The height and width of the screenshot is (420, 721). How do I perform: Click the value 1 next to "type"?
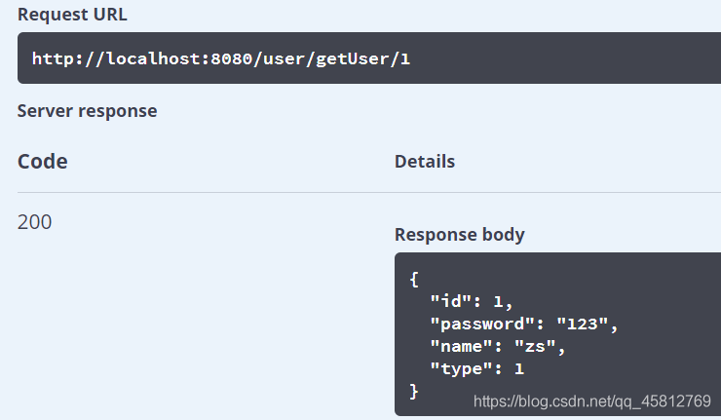[x=519, y=368]
